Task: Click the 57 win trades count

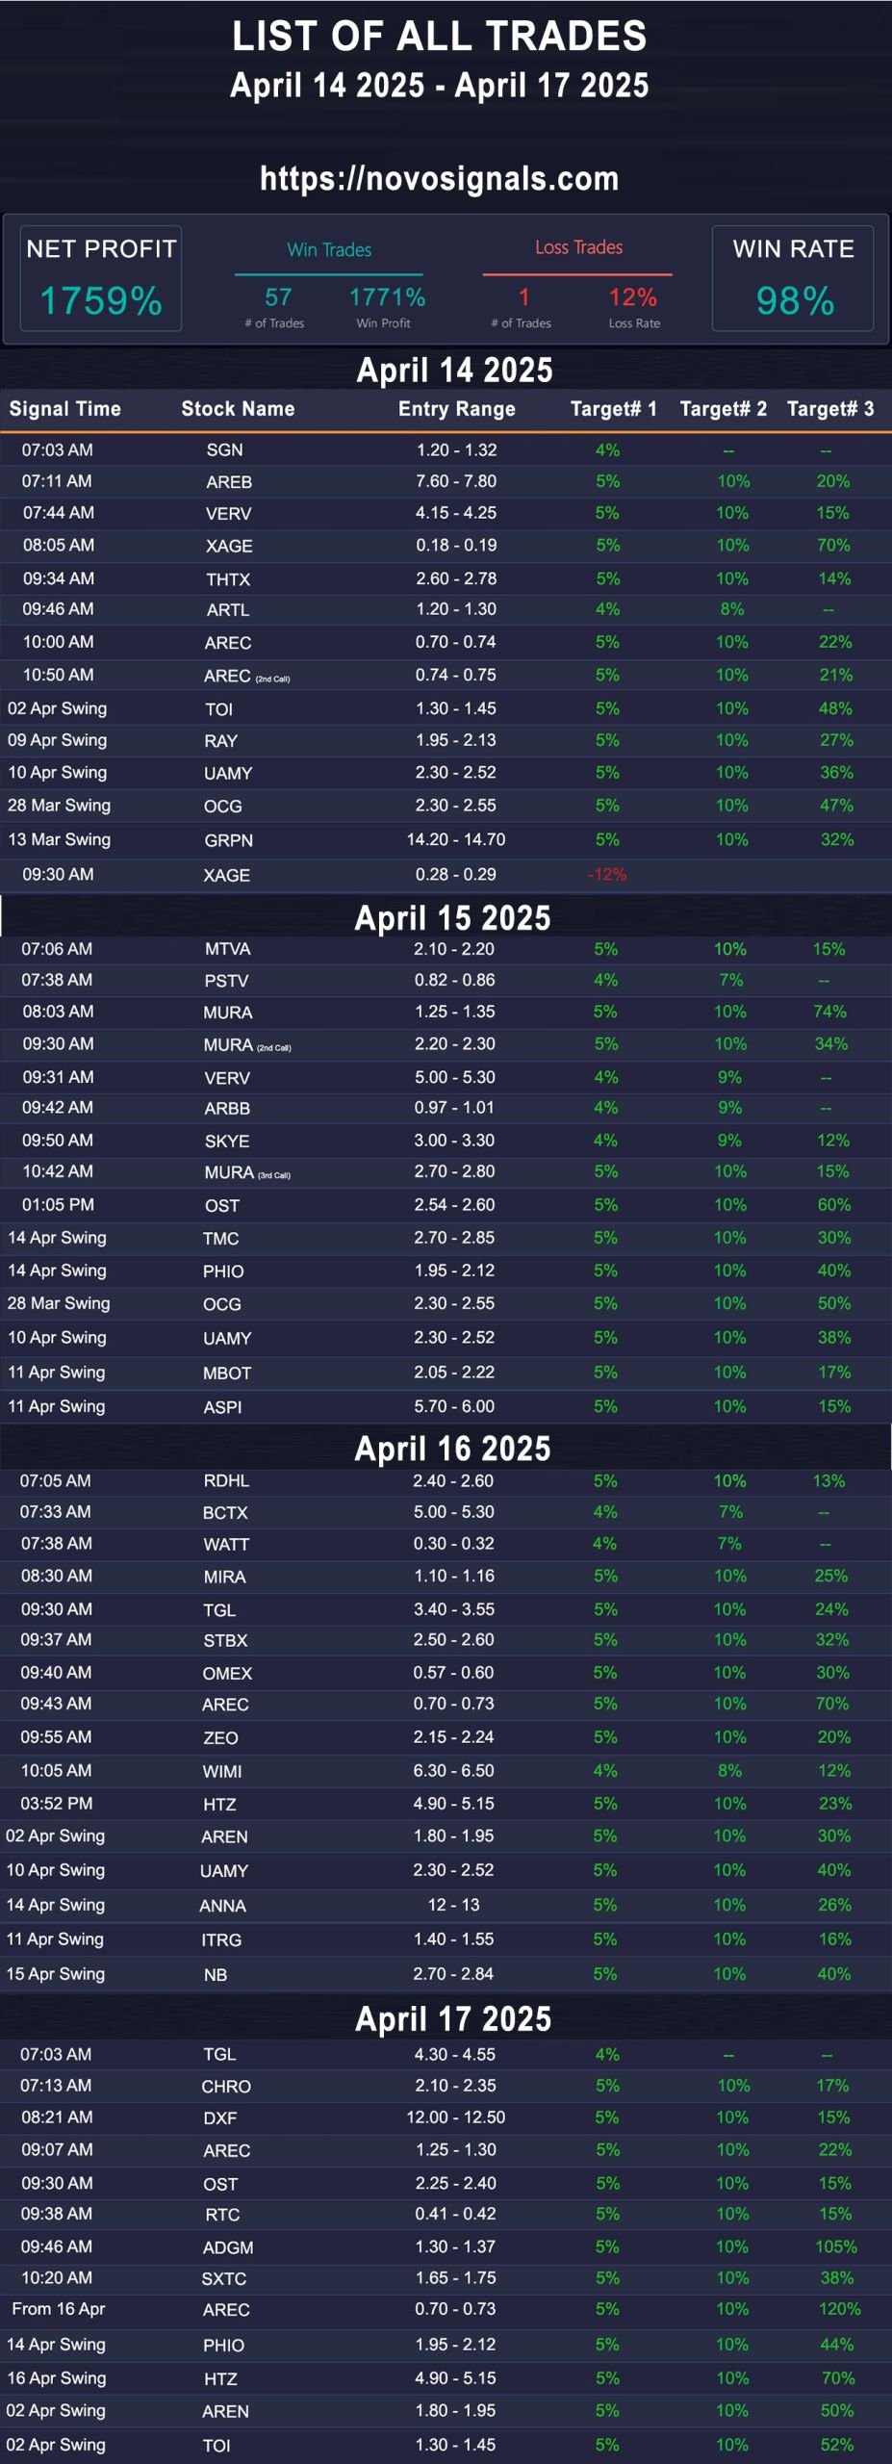Action: pyautogui.click(x=278, y=297)
